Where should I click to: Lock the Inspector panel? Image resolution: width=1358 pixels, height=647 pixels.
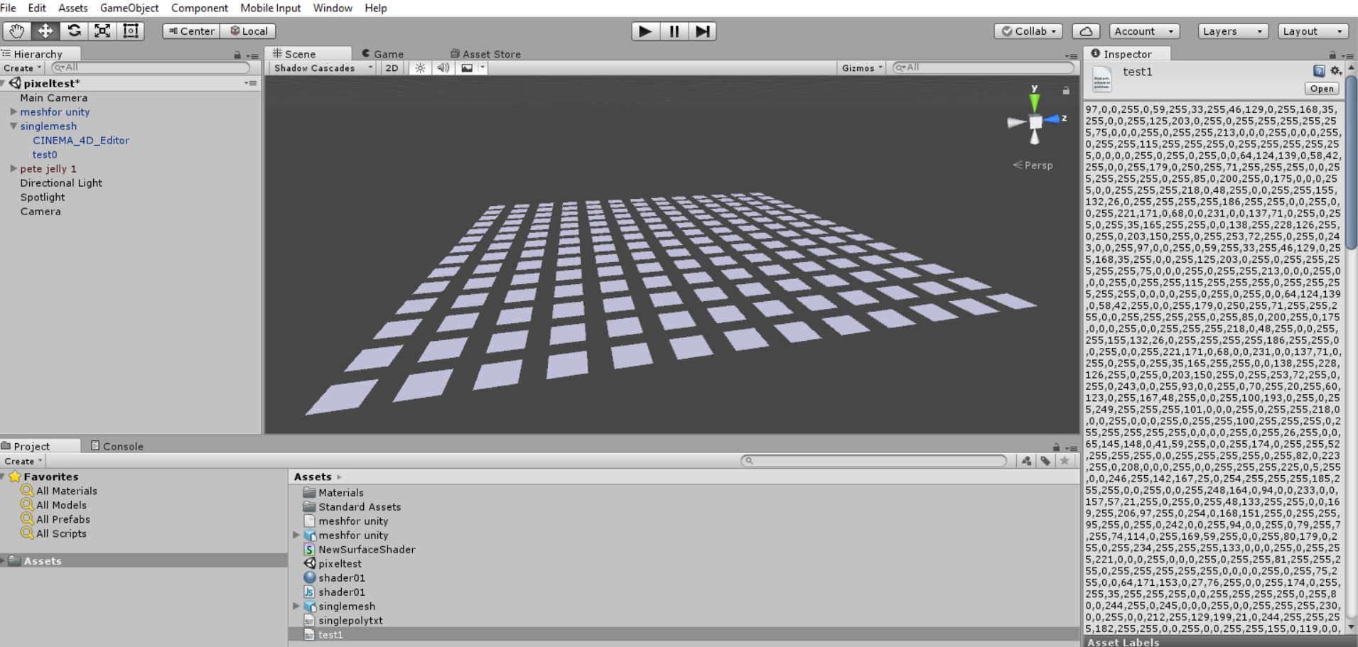coord(1332,55)
